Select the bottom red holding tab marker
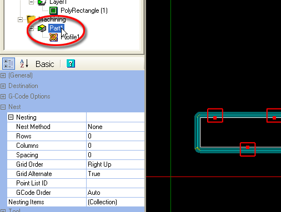 (x=248, y=149)
